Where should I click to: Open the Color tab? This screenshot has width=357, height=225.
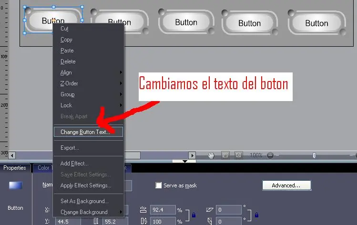43,168
